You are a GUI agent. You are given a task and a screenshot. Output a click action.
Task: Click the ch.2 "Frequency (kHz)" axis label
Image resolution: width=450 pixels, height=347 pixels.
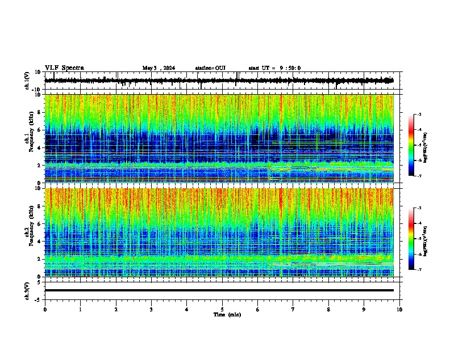point(31,226)
